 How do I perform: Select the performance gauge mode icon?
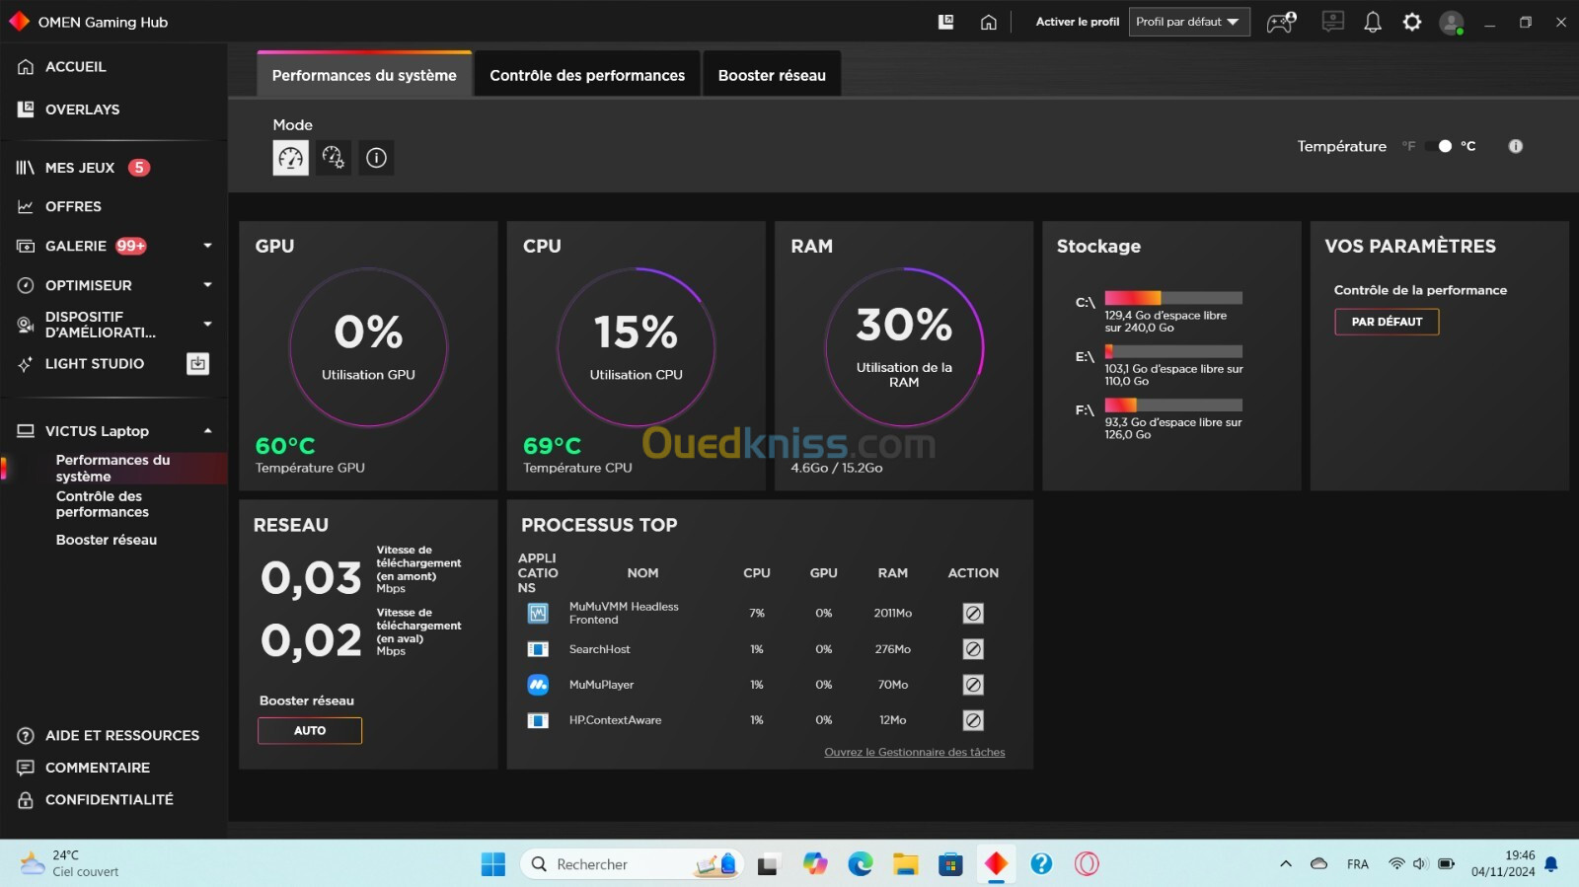pos(290,158)
